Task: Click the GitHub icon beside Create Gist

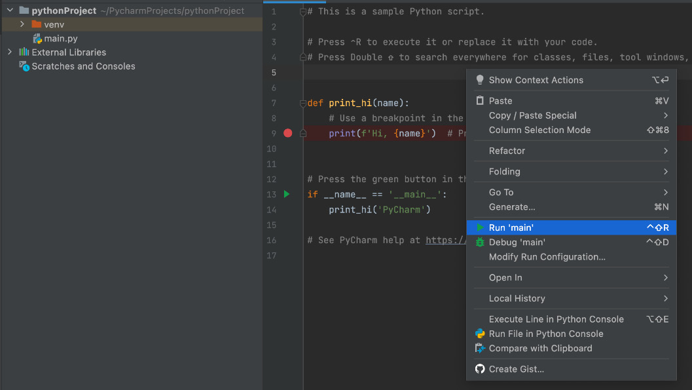Action: pos(480,369)
